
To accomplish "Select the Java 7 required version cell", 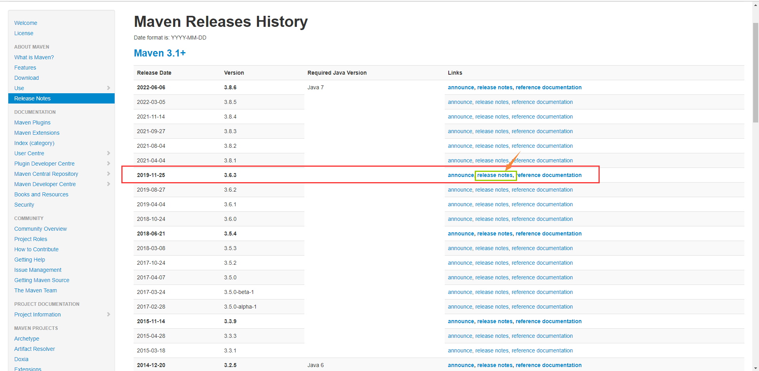I will click(315, 87).
